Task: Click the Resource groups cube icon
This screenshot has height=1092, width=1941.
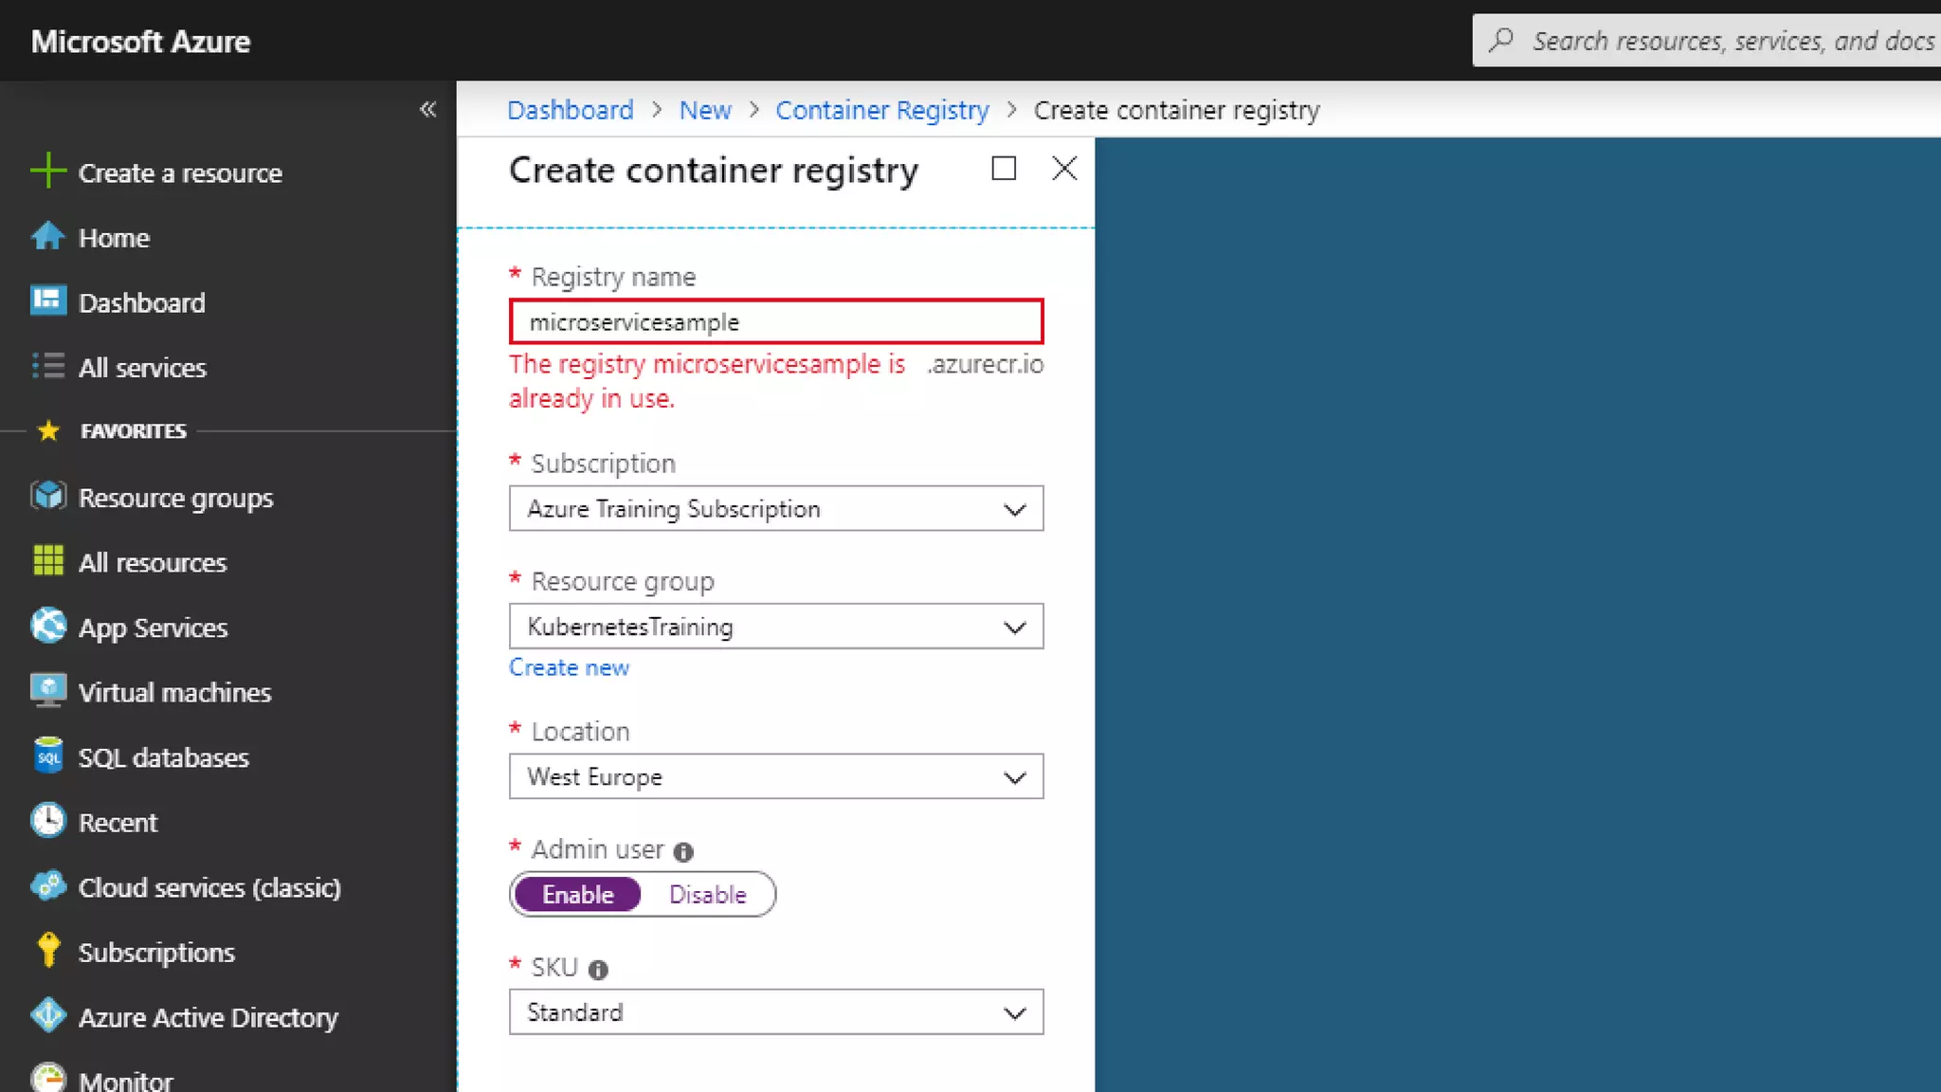Action: 47,496
